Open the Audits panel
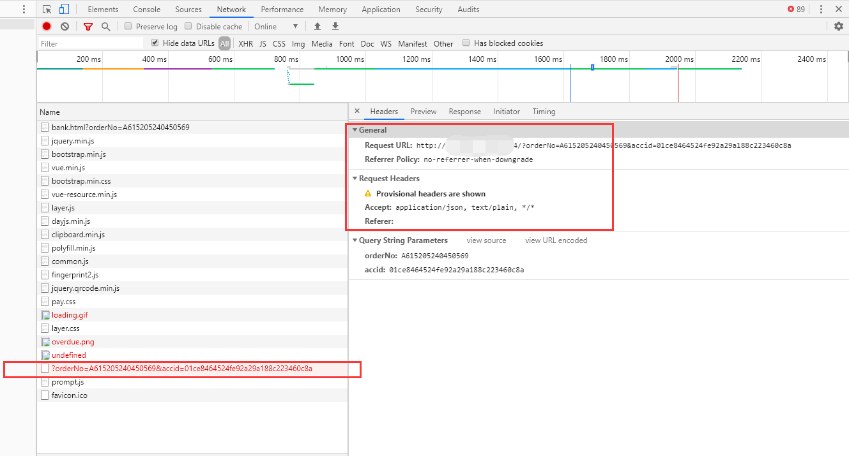 point(468,9)
